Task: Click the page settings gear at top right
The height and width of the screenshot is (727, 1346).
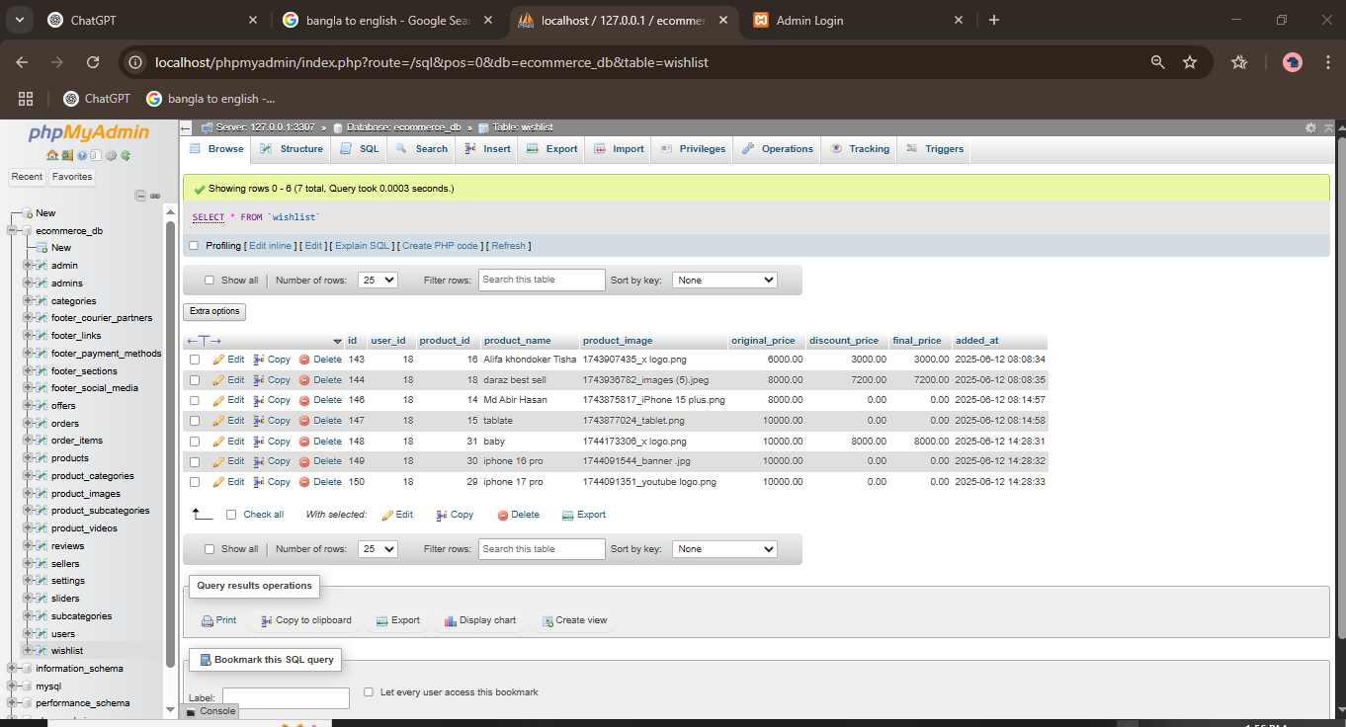Action: [1310, 127]
